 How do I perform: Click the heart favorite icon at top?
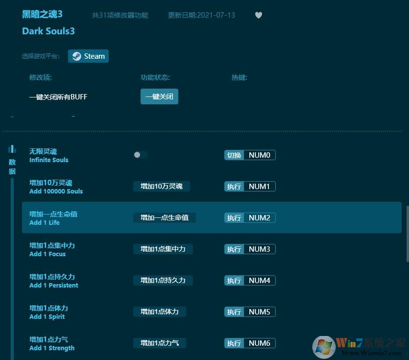(x=259, y=15)
